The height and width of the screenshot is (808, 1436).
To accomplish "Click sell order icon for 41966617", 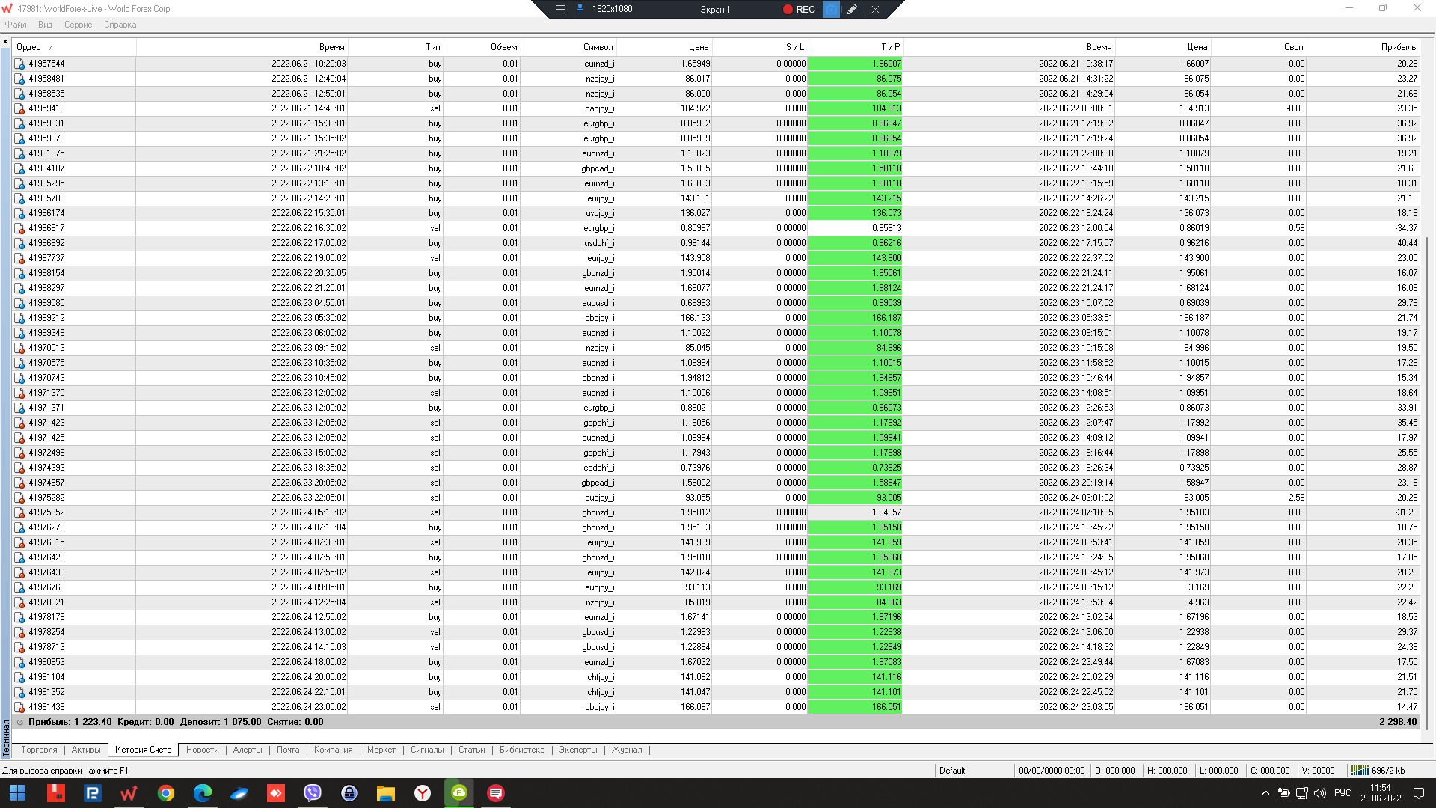I will (x=19, y=229).
